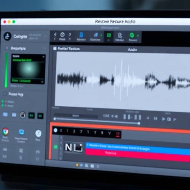Select the N thumbnail on the track row
The width and height of the screenshot is (190, 190).
click(68, 147)
